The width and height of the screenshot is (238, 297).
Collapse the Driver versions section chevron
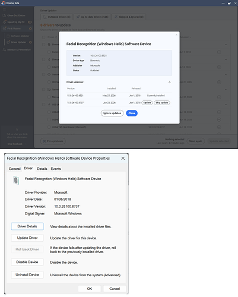click(x=170, y=82)
